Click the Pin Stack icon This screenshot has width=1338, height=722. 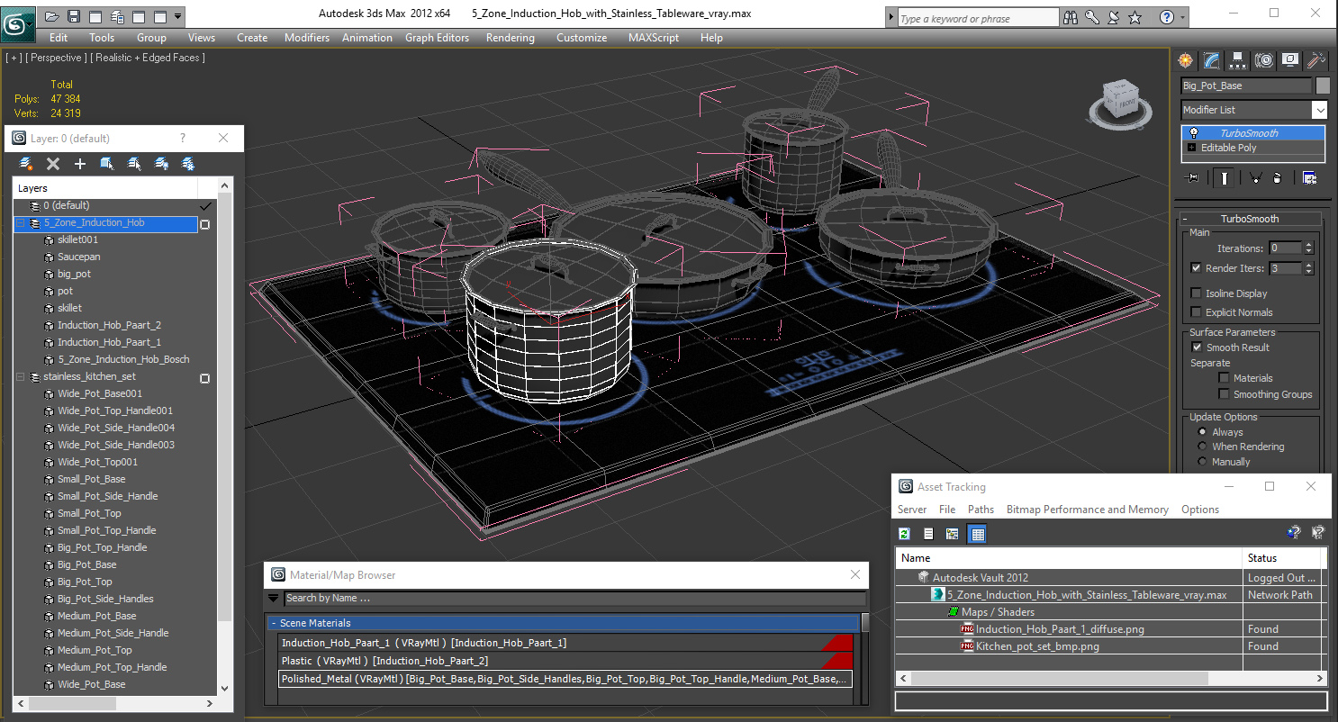pos(1193,177)
